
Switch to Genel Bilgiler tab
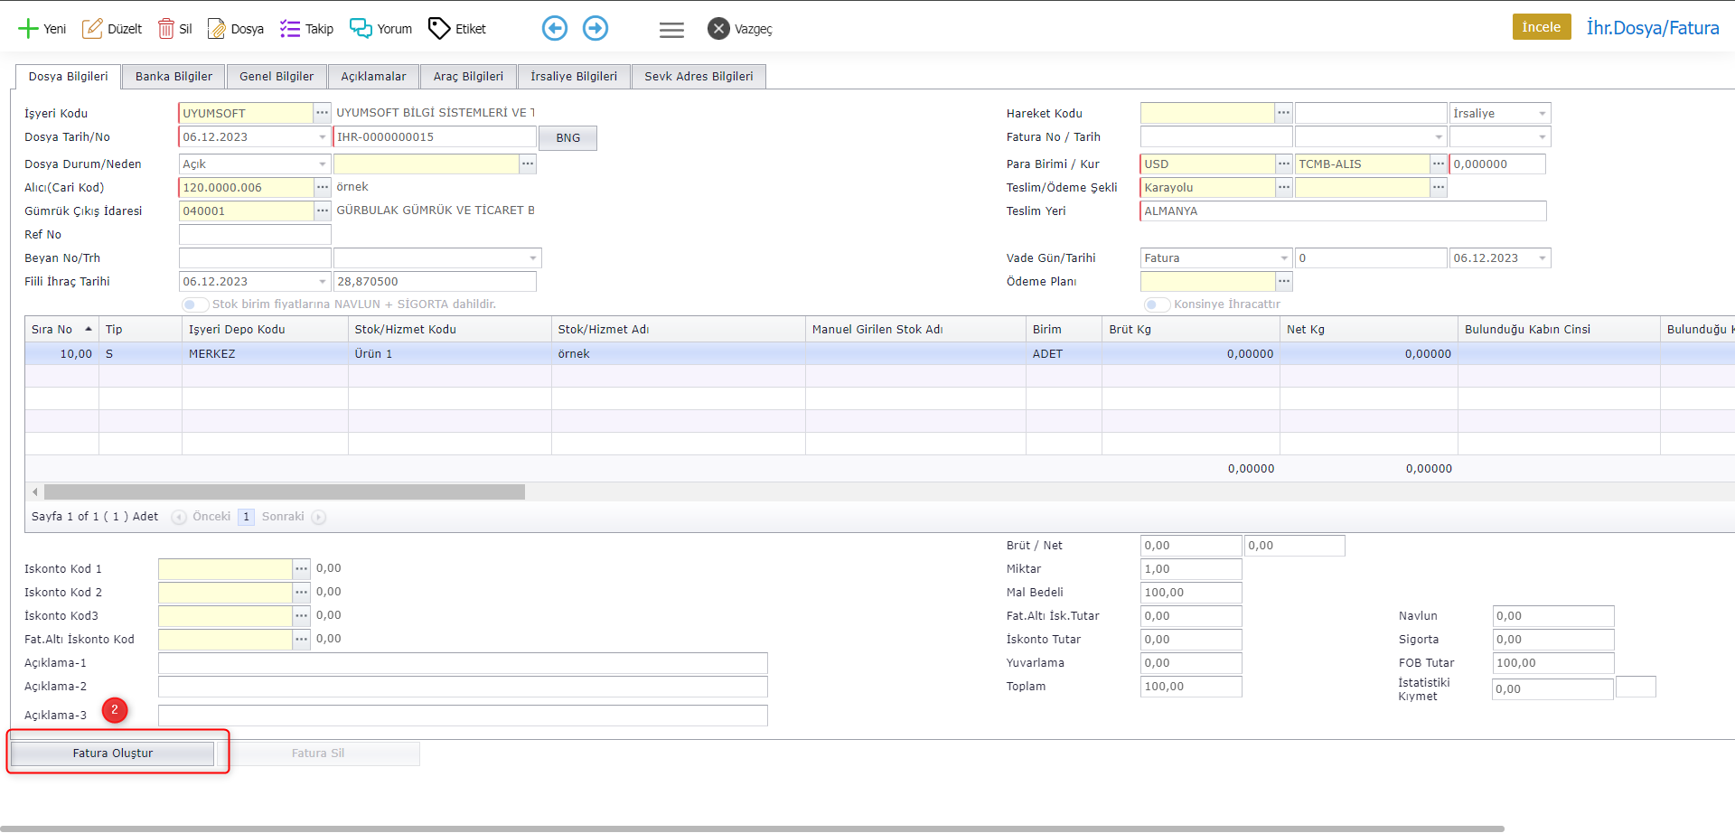click(277, 77)
